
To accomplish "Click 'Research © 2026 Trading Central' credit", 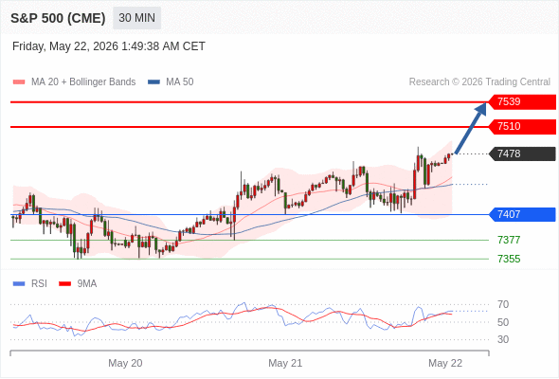I will tap(479, 82).
